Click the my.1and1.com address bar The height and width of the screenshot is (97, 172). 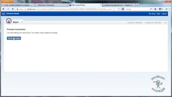tap(65, 9)
